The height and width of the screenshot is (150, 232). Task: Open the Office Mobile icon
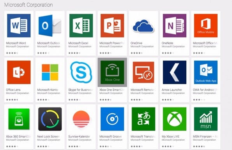[x=206, y=26]
